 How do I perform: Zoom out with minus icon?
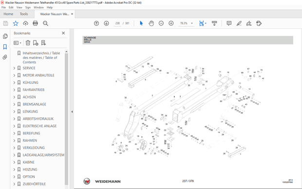coord(161,23)
